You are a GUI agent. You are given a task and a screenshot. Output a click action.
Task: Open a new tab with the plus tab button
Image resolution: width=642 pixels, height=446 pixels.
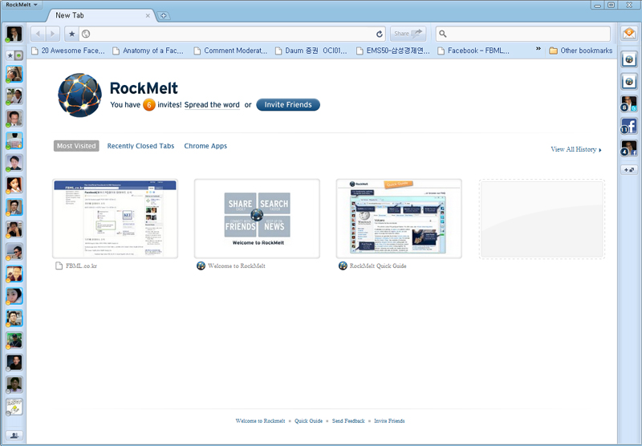pyautogui.click(x=164, y=15)
